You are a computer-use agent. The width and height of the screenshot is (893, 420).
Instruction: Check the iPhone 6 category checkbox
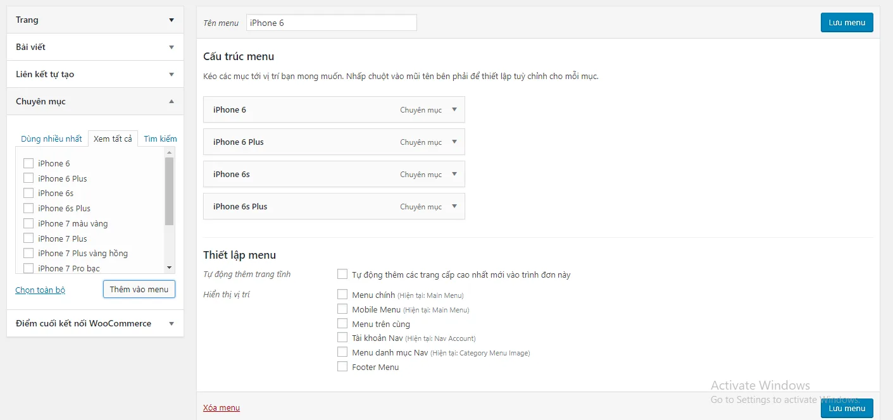click(28, 163)
